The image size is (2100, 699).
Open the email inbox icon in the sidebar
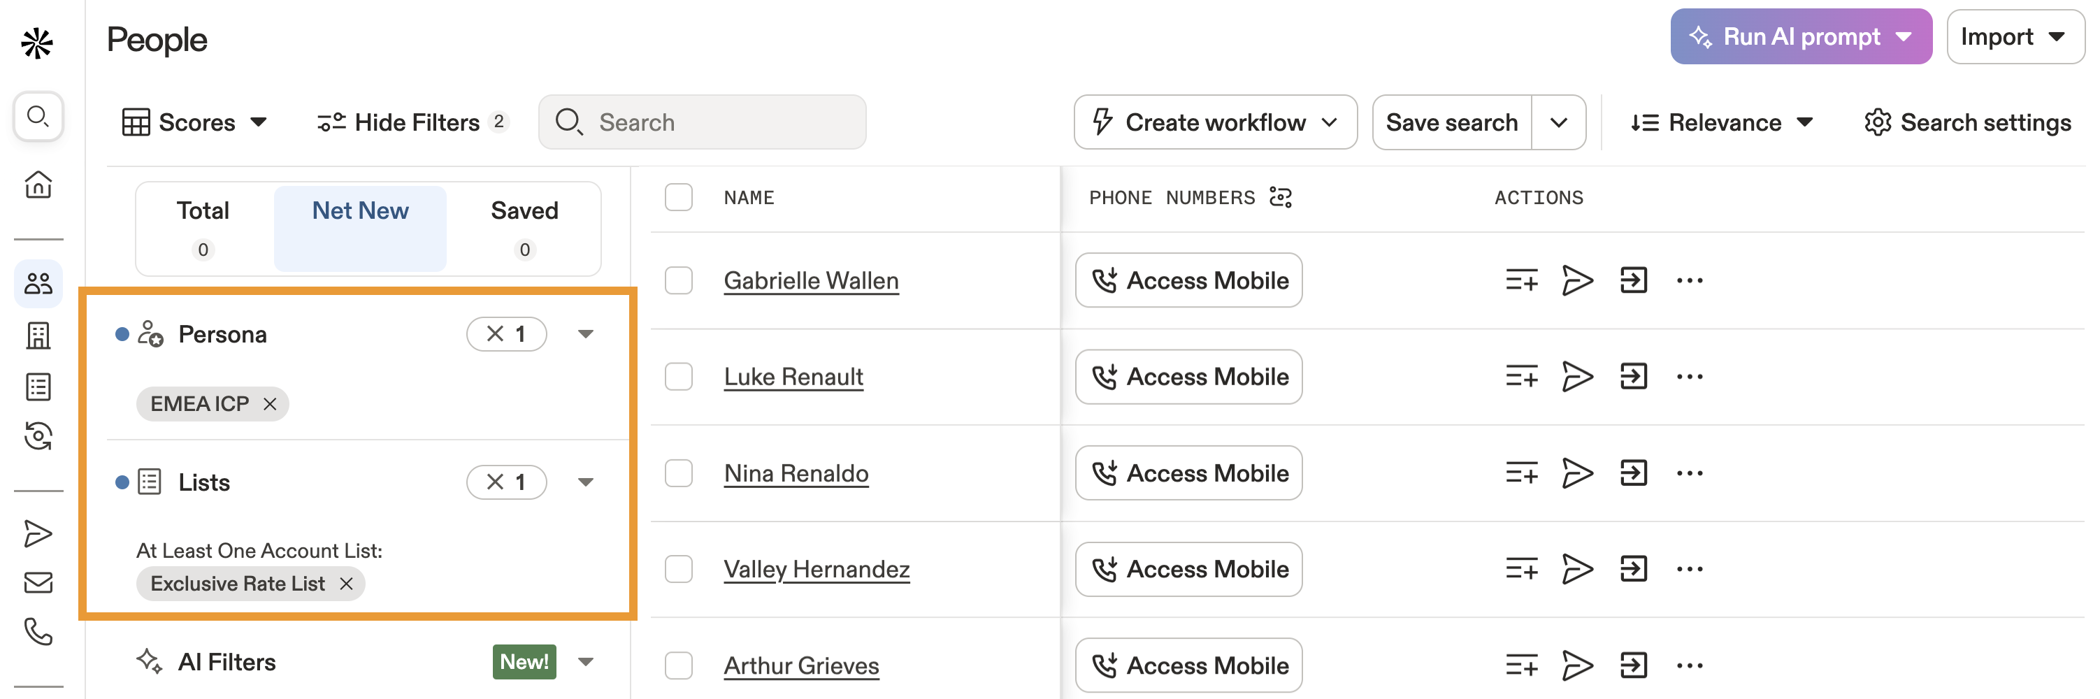coord(38,581)
